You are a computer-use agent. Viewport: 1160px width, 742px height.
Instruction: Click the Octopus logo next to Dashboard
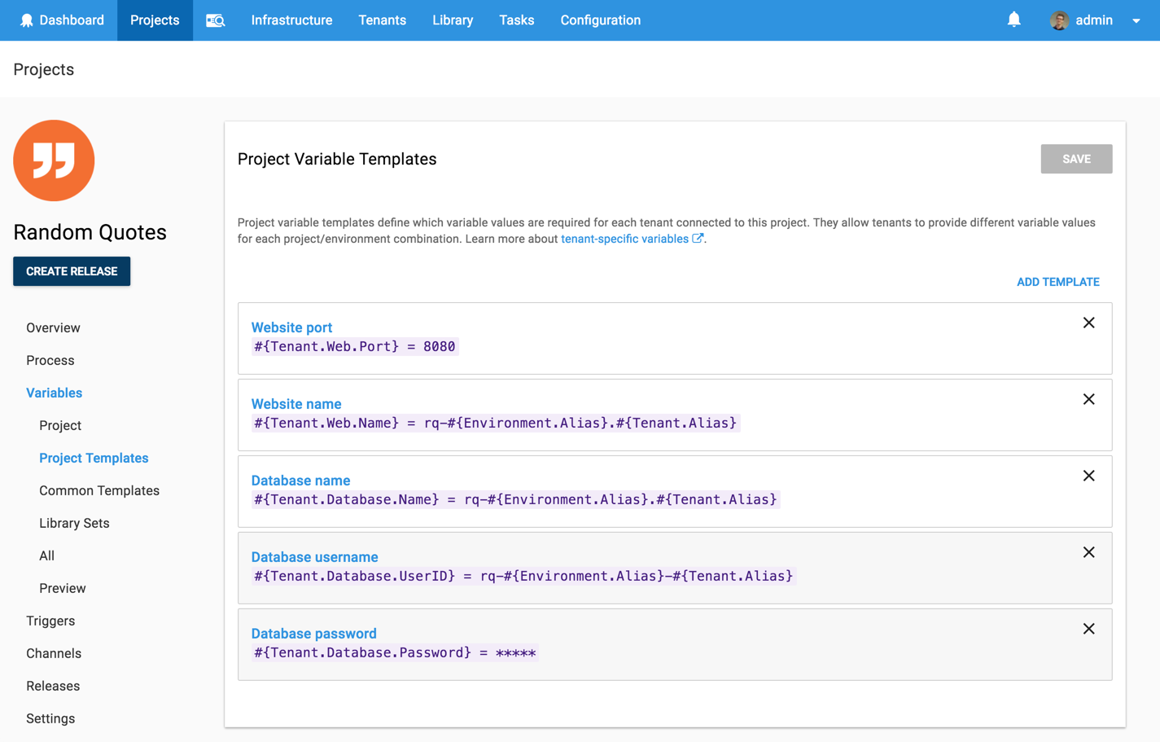click(27, 20)
